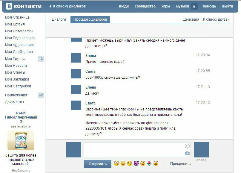The image size is (241, 173).
Task: Insert the purple devil emoji
Action: [136, 163]
